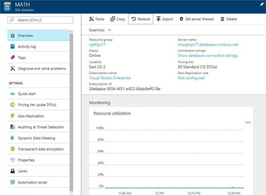Click the sidebar scrollbar up arrow
266x195 pixels.
pyautogui.click(x=71, y=32)
